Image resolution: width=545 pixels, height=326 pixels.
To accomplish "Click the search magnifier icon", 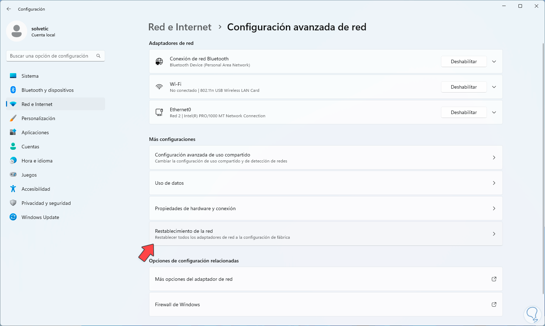I will click(x=98, y=56).
